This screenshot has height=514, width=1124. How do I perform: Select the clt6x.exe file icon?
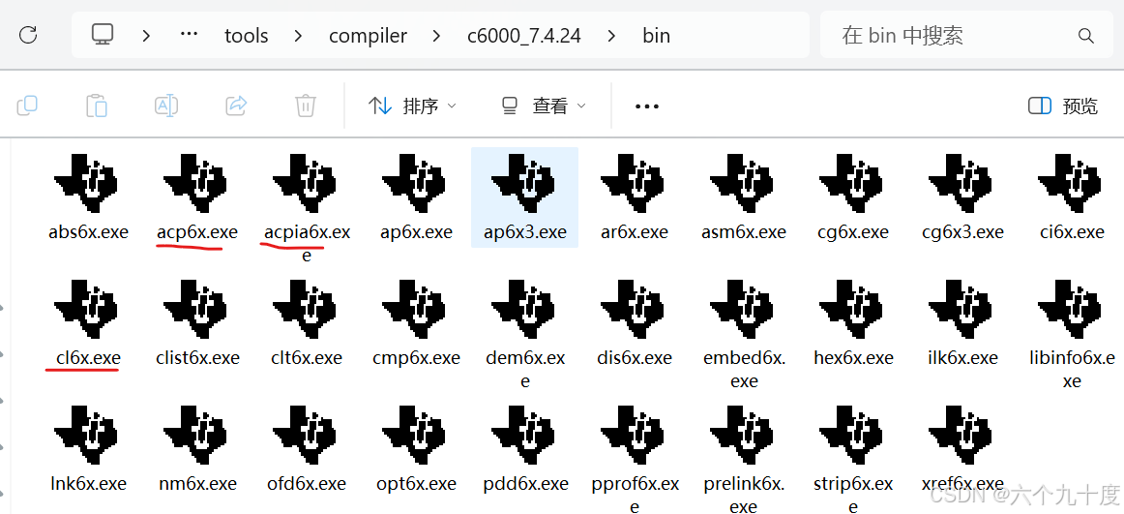pyautogui.click(x=306, y=309)
